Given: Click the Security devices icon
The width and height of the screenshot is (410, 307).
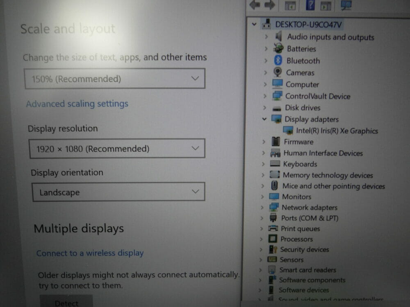Looking at the screenshot, I should [x=273, y=249].
